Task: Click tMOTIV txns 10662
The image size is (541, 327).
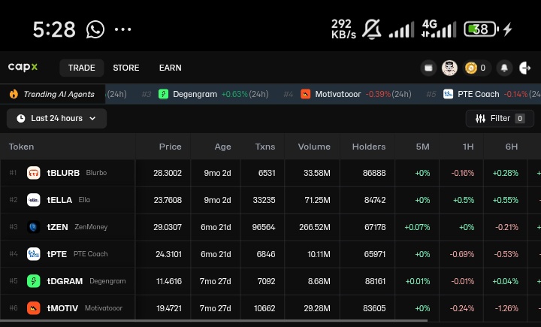Action: [264, 308]
